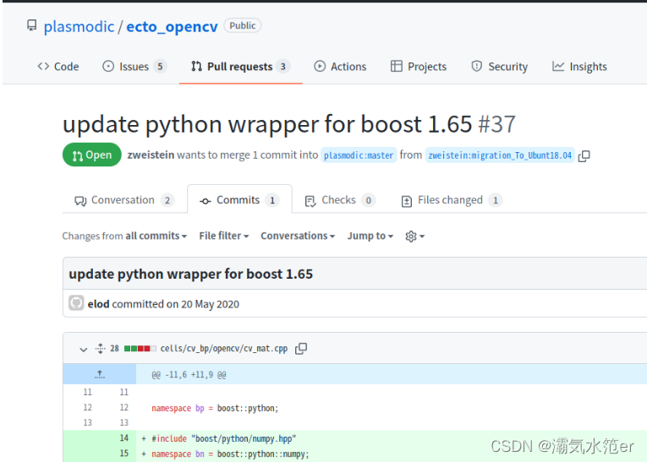Open the ecto_opencv repository link
This screenshot has height=462, width=647.
(x=172, y=26)
